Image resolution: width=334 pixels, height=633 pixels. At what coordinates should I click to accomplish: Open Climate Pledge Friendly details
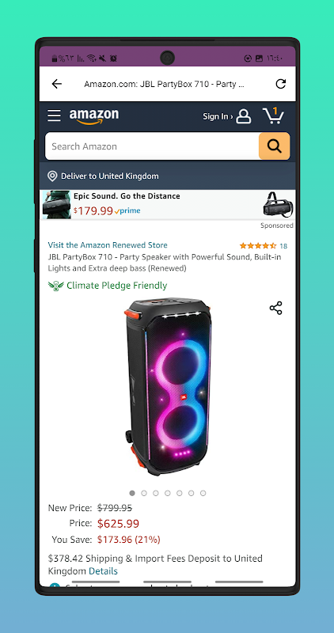(x=108, y=286)
